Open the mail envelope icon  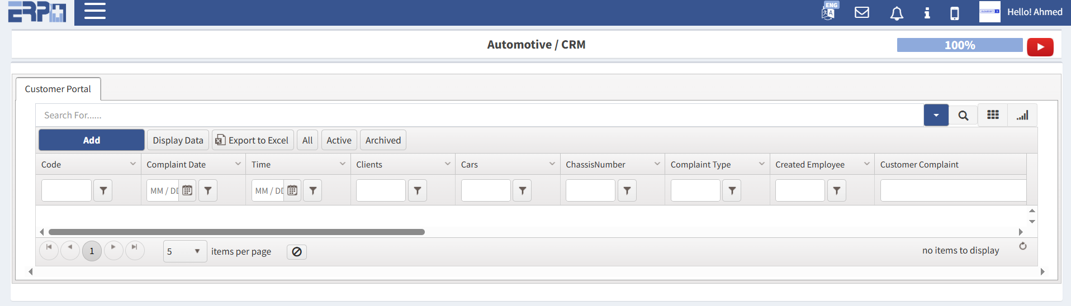[861, 12]
